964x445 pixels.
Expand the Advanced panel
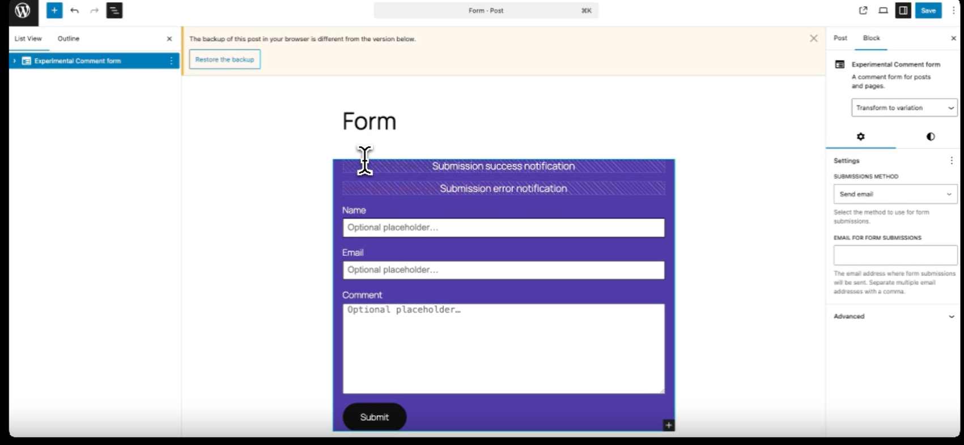894,316
